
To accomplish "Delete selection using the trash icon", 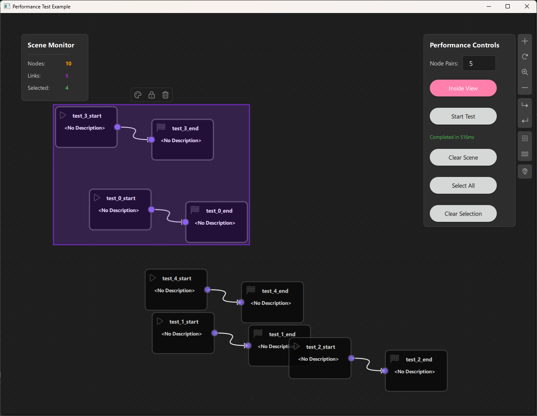I will 165,95.
